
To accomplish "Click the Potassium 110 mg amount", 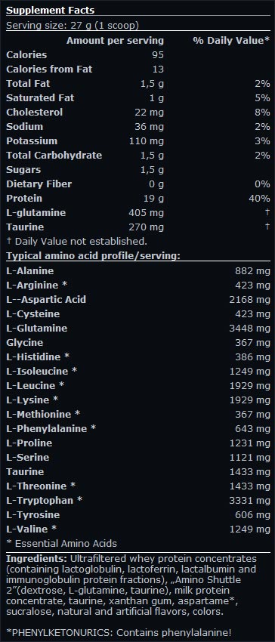I will pos(146,140).
